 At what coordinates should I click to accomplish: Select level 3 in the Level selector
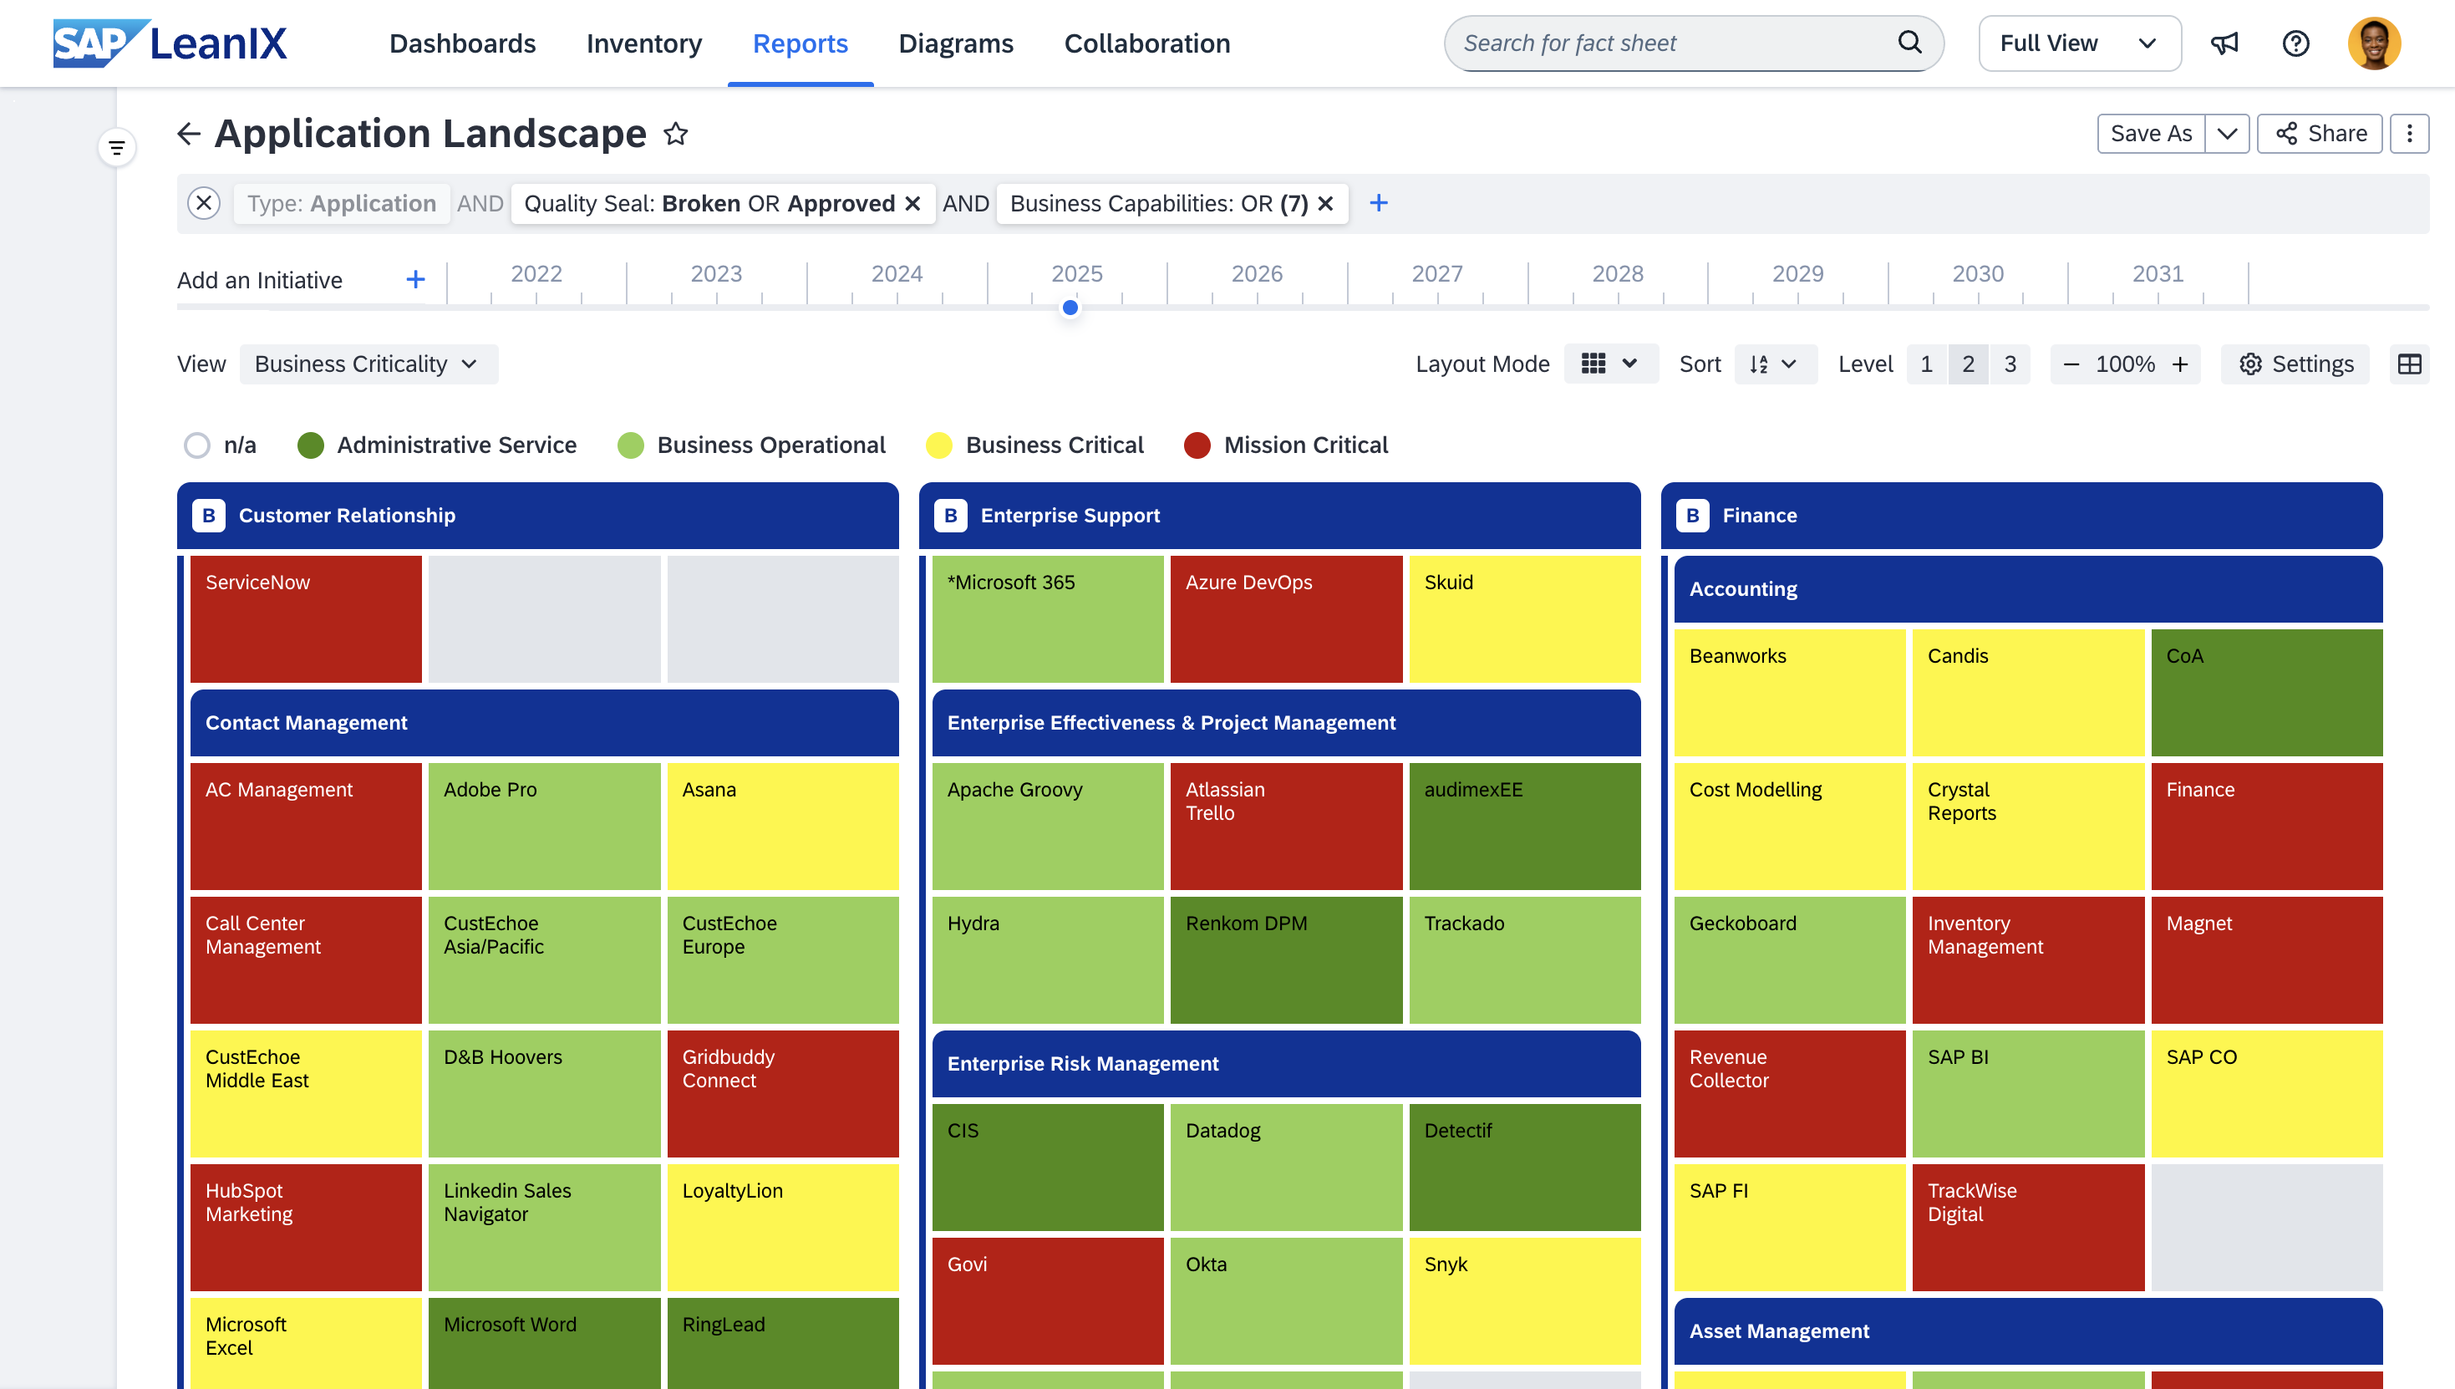point(2010,364)
